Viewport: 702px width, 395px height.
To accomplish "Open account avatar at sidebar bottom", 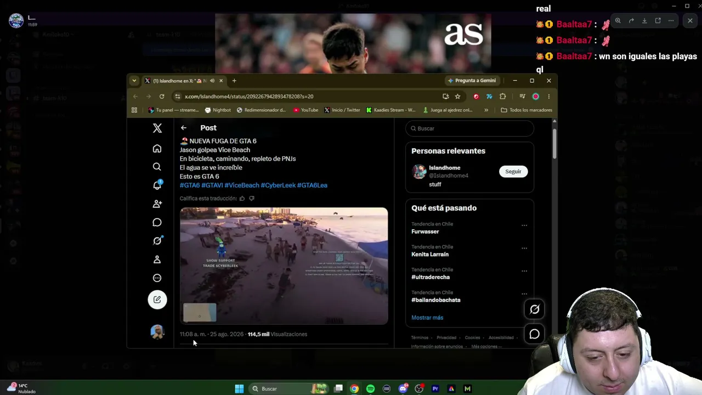I will pyautogui.click(x=157, y=332).
